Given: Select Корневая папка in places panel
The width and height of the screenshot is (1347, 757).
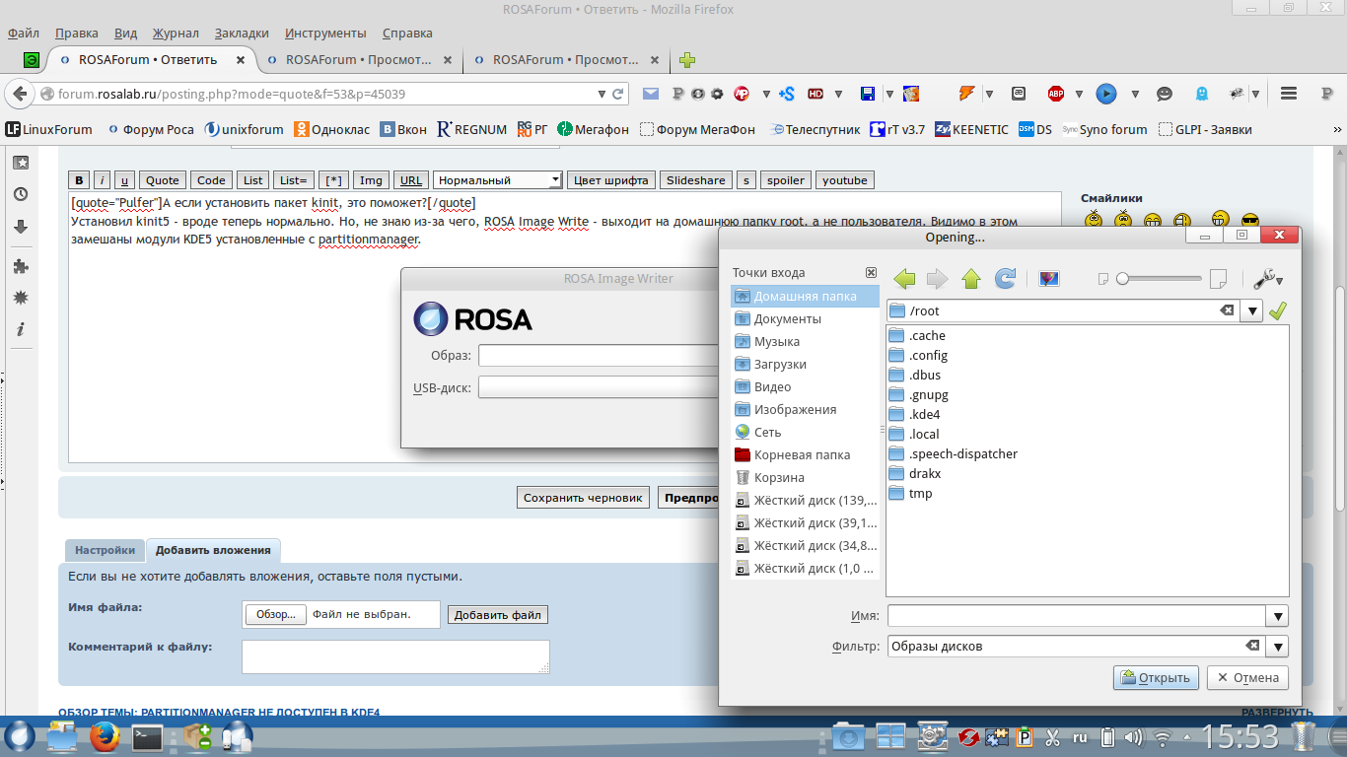Looking at the screenshot, I should pyautogui.click(x=805, y=454).
